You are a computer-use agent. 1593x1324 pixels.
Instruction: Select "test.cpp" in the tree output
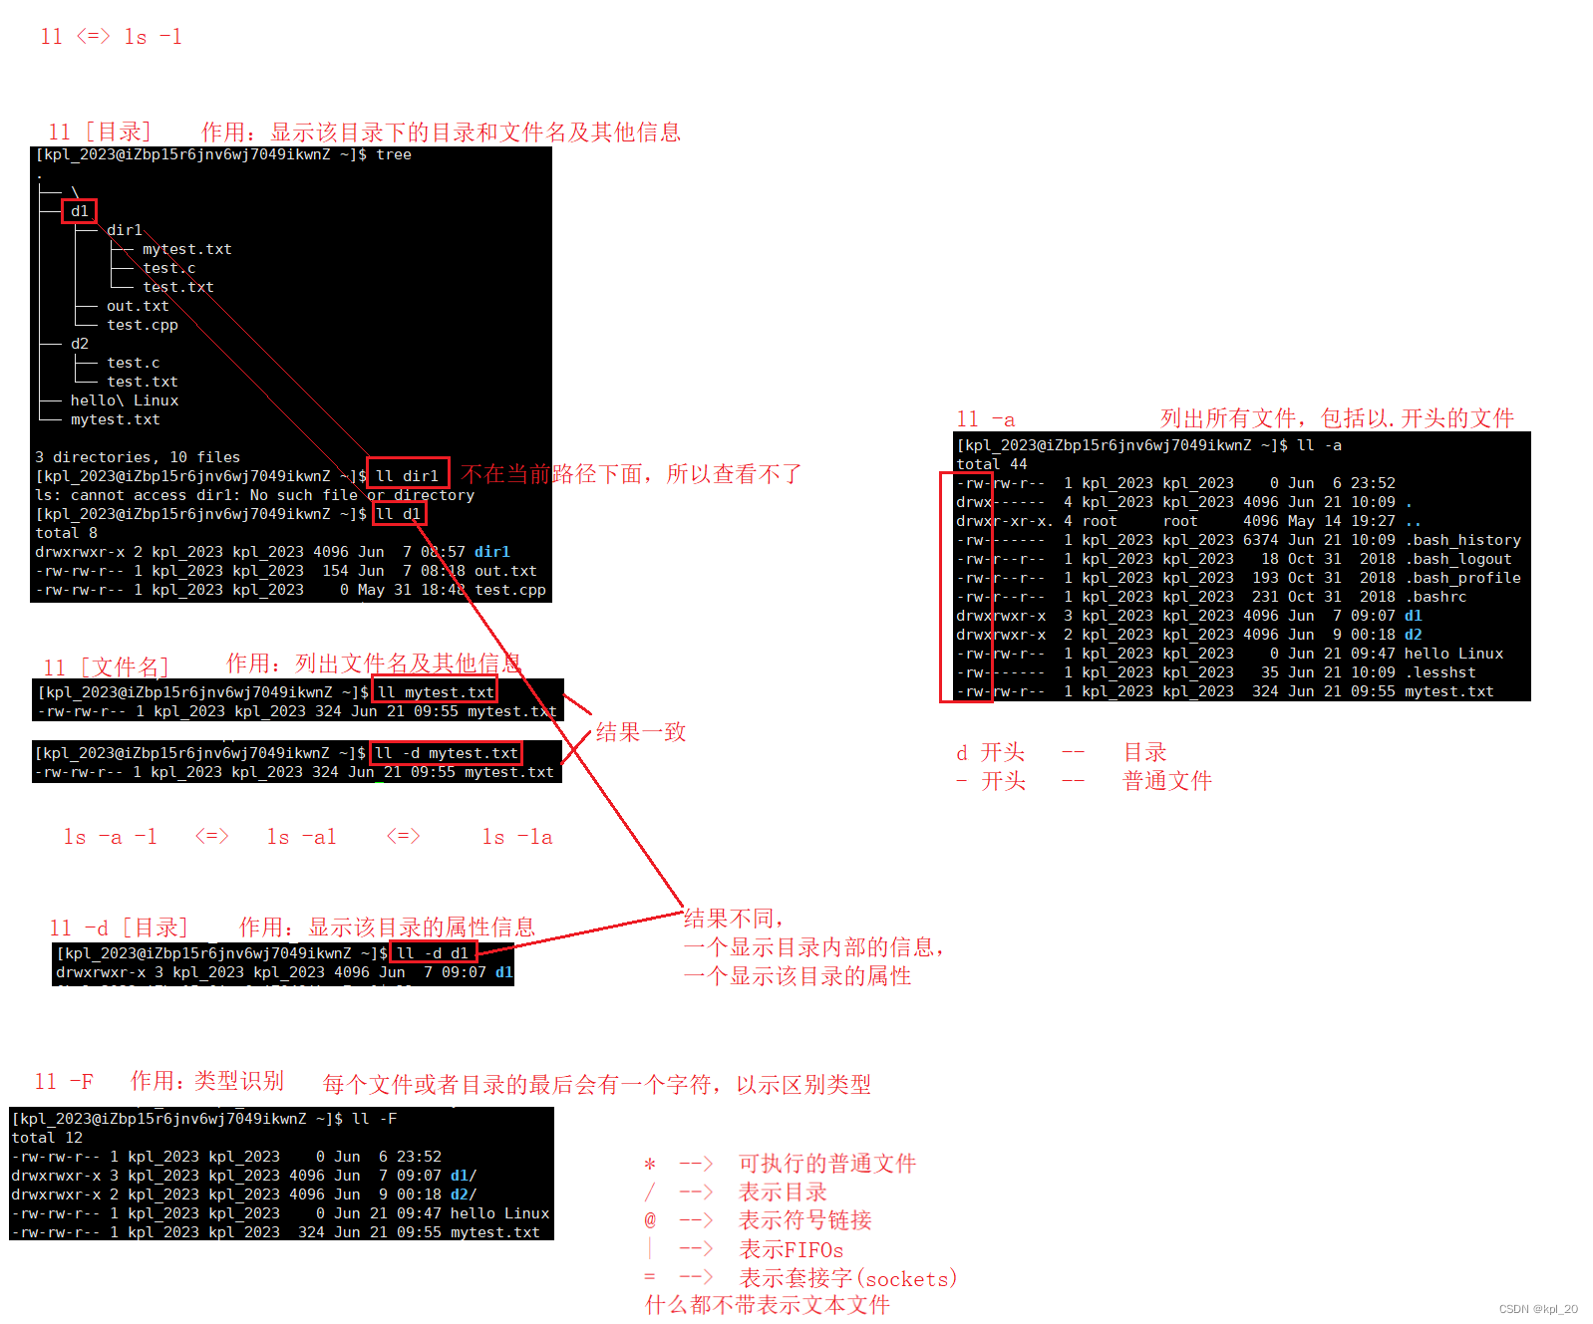pos(143,325)
